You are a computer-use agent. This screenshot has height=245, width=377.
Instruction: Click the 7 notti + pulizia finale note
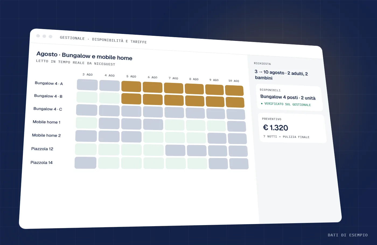click(286, 137)
